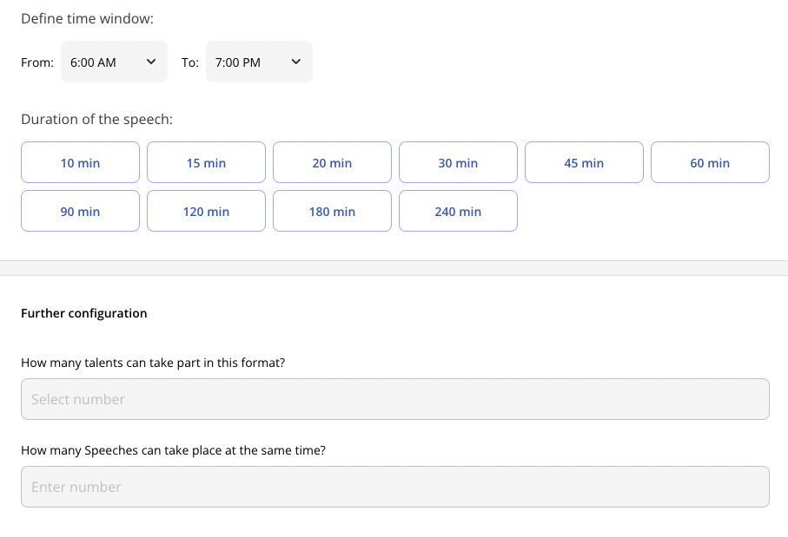Select 10 min speech duration

click(81, 162)
